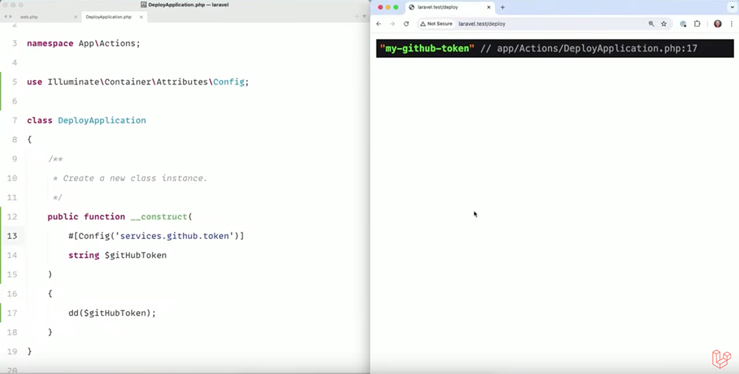Go back in the Chrome browser

(378, 24)
